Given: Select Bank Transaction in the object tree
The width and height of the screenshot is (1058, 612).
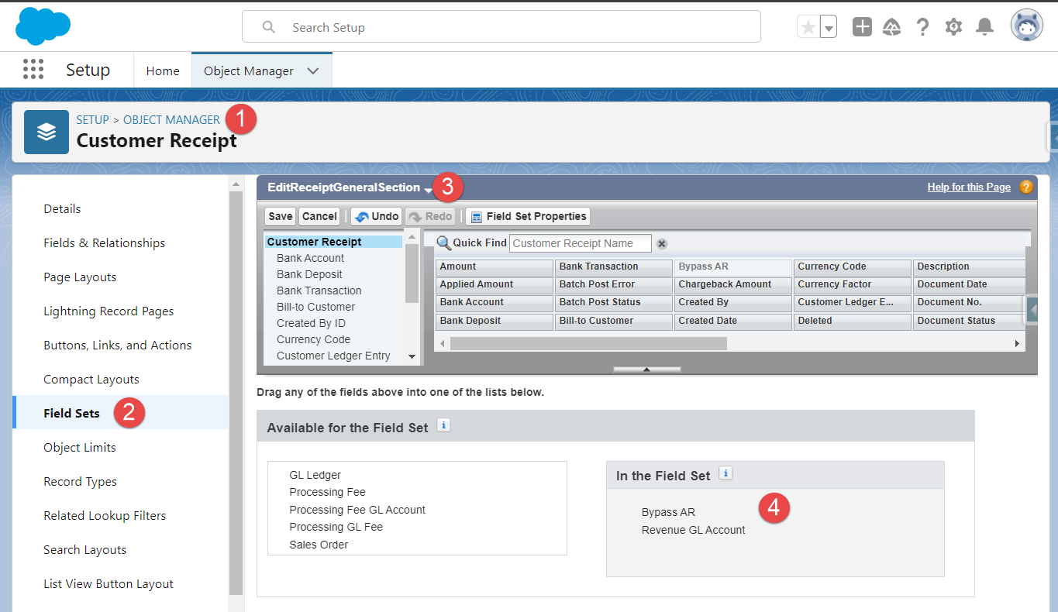Looking at the screenshot, I should (319, 291).
